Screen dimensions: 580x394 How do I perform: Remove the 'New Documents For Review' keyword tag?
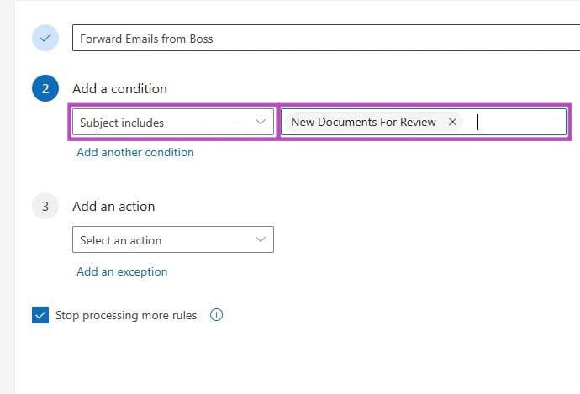coord(452,122)
